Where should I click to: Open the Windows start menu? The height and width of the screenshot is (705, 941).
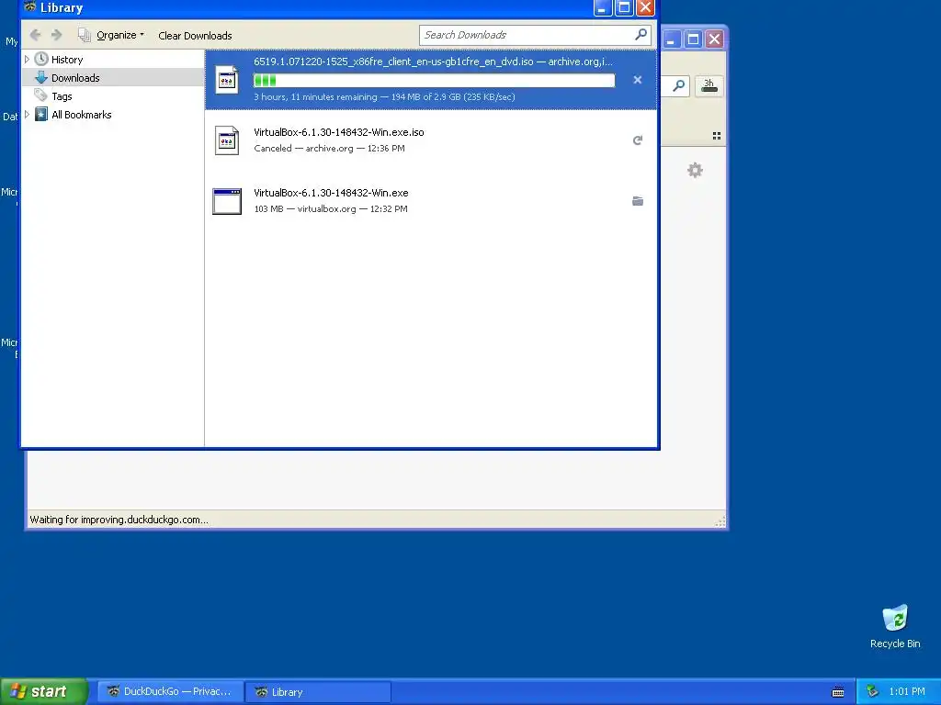[x=44, y=691]
